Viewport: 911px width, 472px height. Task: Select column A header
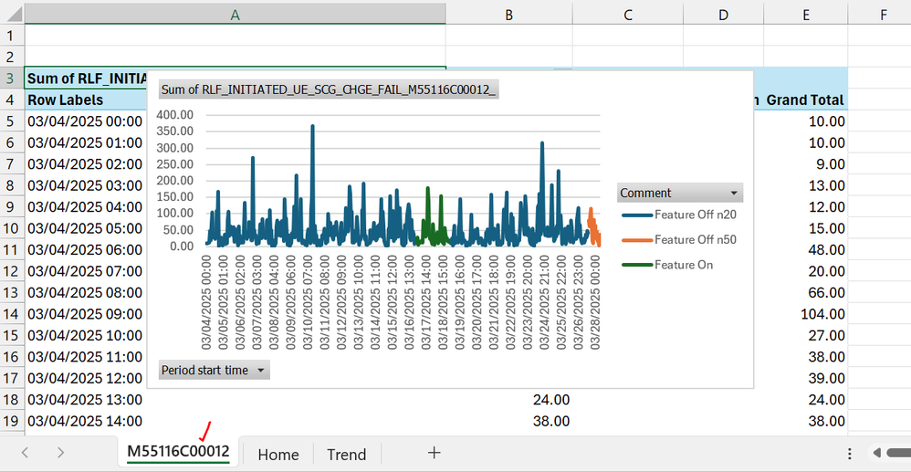(235, 14)
